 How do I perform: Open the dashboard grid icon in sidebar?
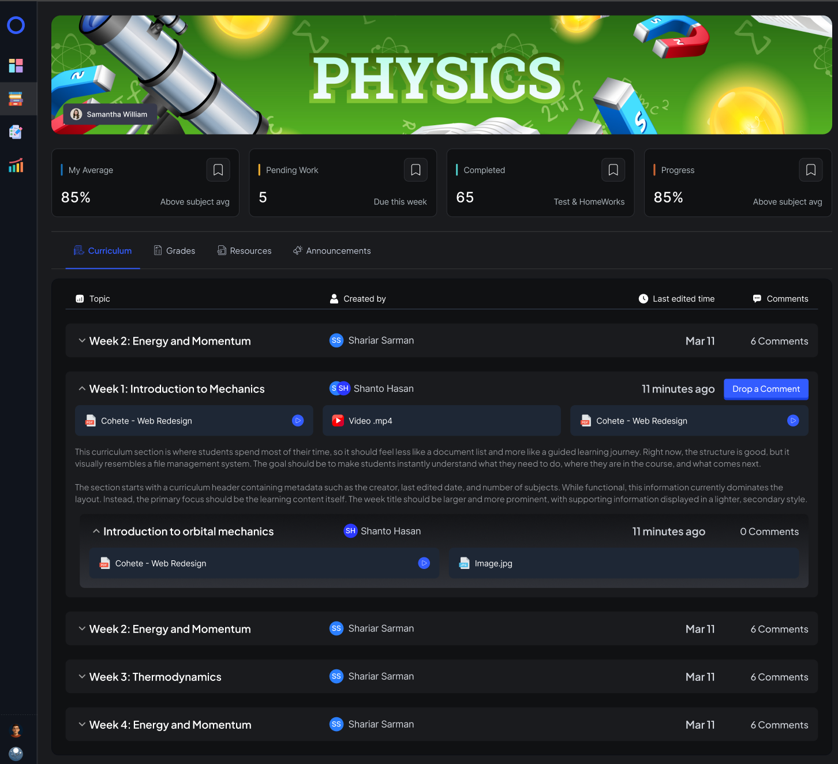pyautogui.click(x=16, y=65)
